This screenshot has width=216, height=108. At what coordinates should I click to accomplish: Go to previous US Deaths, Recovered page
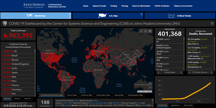[190, 72]
